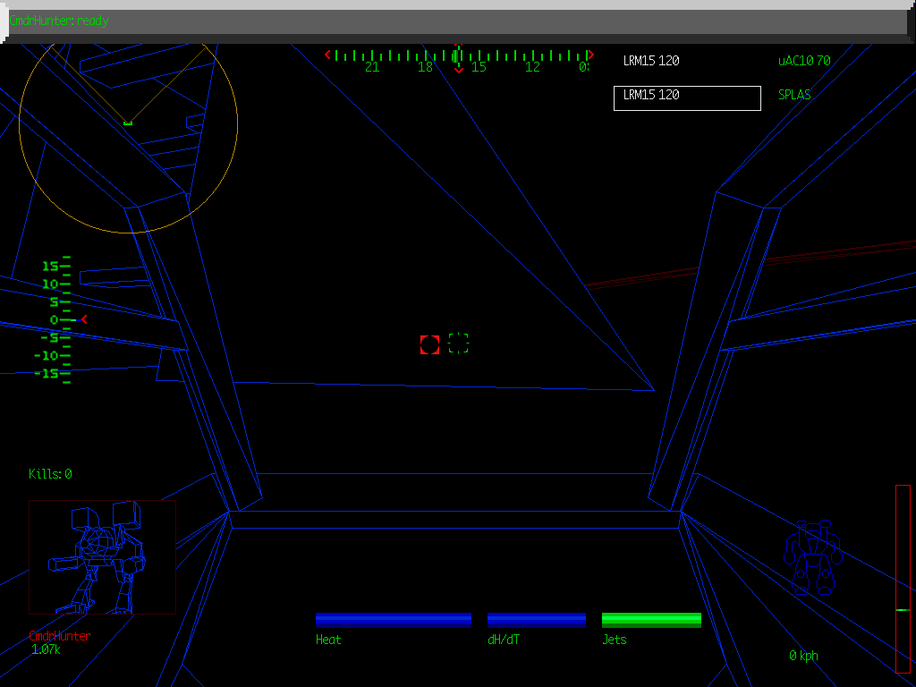Toggle the Jets status bar
The image size is (916, 687).
[x=651, y=618]
